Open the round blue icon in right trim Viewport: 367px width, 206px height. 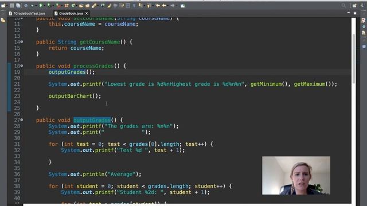coord(364,27)
